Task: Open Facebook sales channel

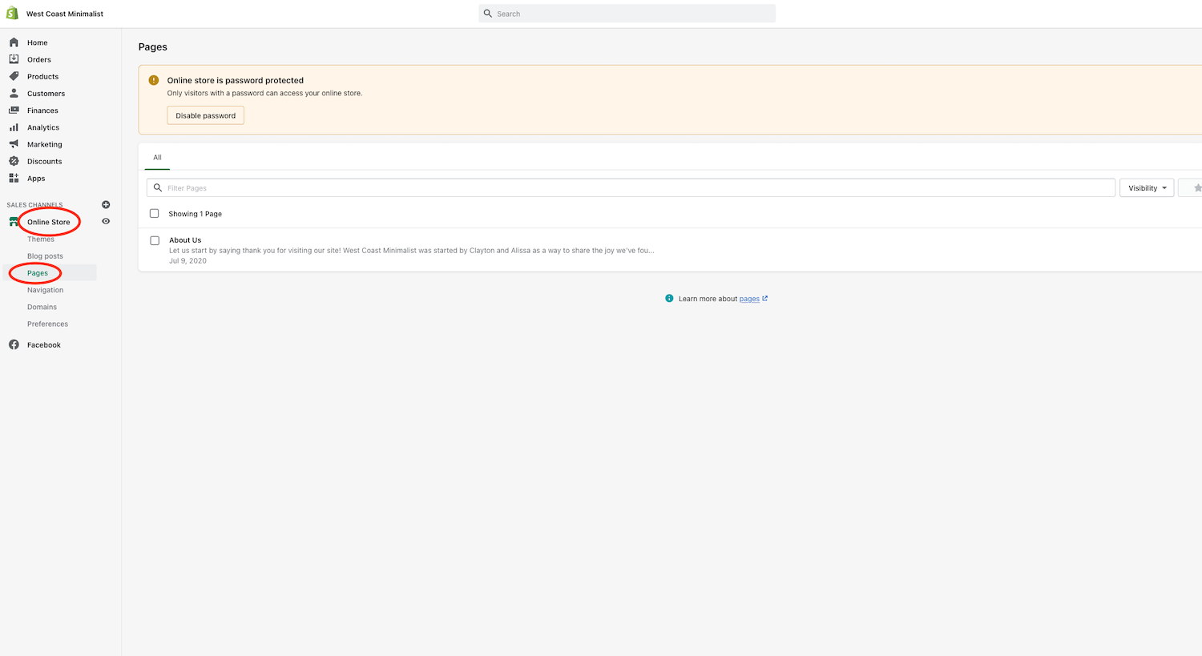Action: pyautogui.click(x=43, y=344)
